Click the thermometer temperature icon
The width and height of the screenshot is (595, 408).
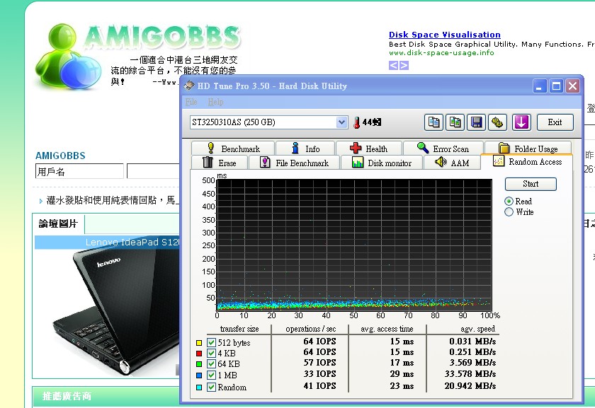tap(357, 122)
